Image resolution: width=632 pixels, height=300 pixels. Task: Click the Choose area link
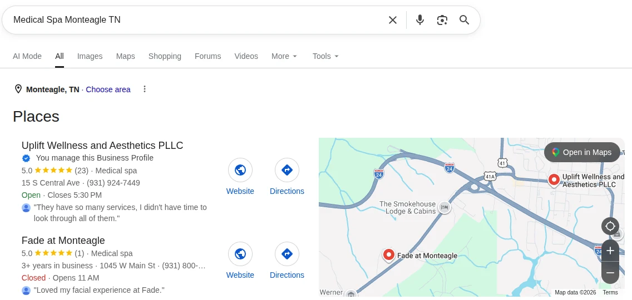click(108, 89)
